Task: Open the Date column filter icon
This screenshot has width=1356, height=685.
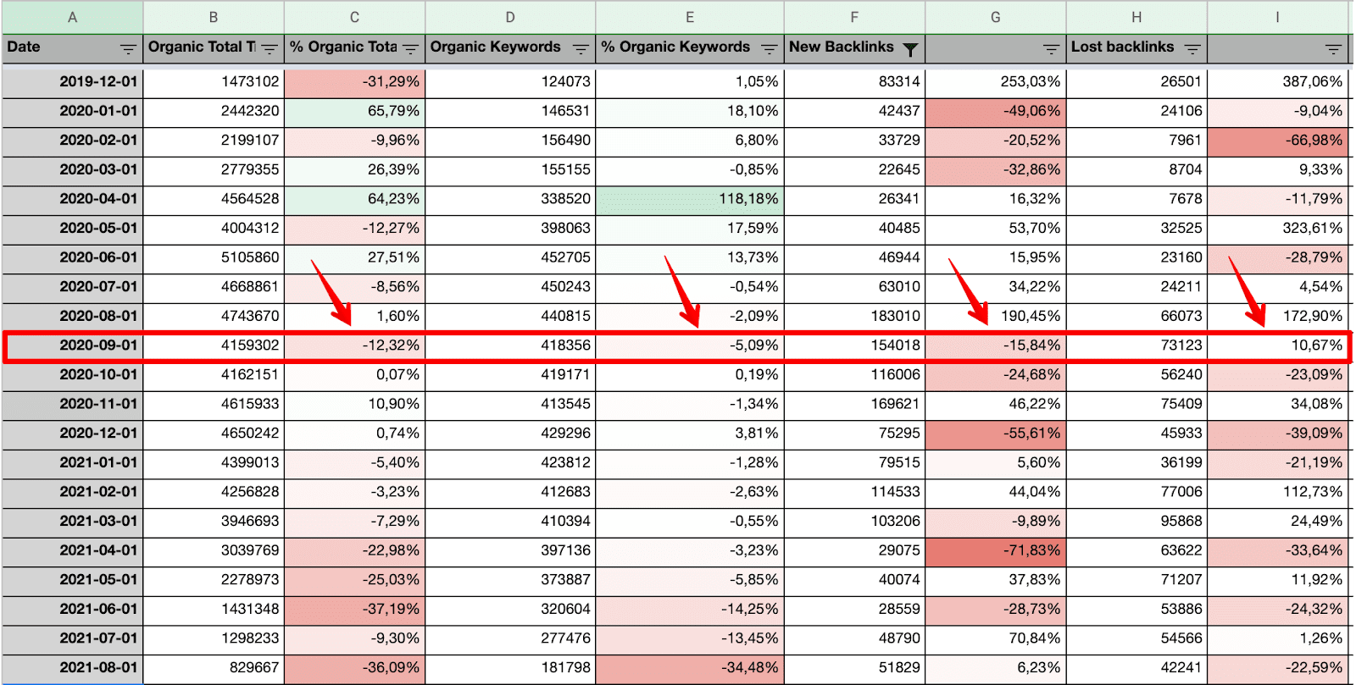Action: pos(128,49)
